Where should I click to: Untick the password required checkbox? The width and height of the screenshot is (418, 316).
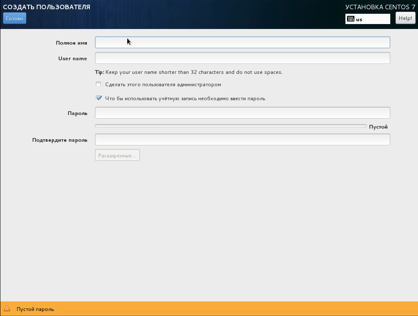(x=98, y=98)
